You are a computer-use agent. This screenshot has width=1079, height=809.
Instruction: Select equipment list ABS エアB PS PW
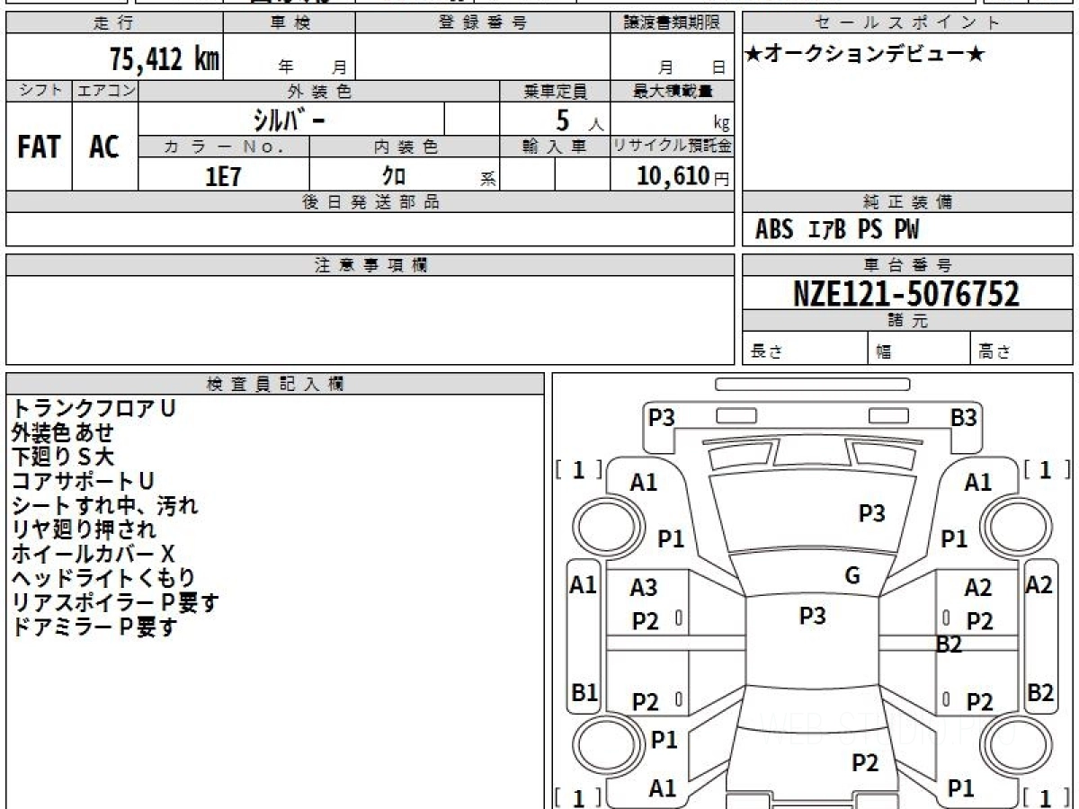(x=837, y=230)
